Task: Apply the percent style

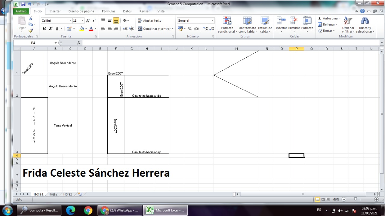Action: pyautogui.click(x=190, y=29)
